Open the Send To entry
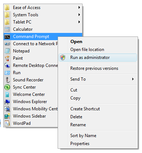This screenshot has height=153, width=142. (x=78, y=79)
